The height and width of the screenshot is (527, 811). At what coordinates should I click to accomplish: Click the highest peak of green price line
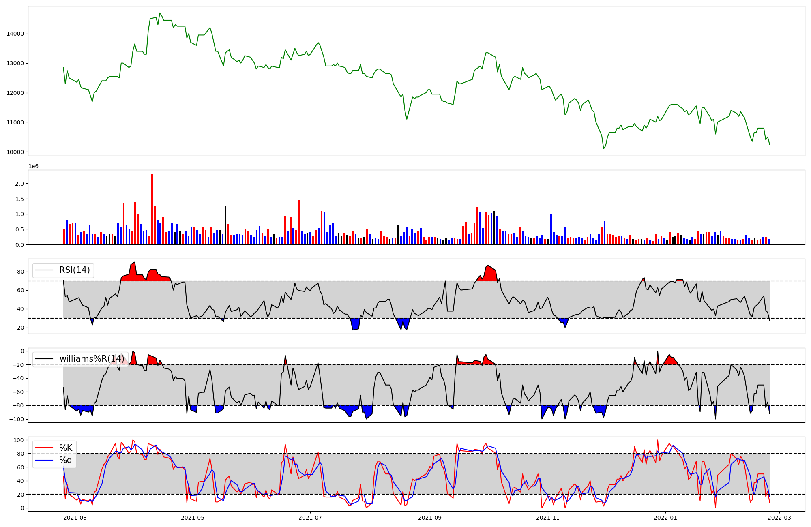[x=160, y=13]
